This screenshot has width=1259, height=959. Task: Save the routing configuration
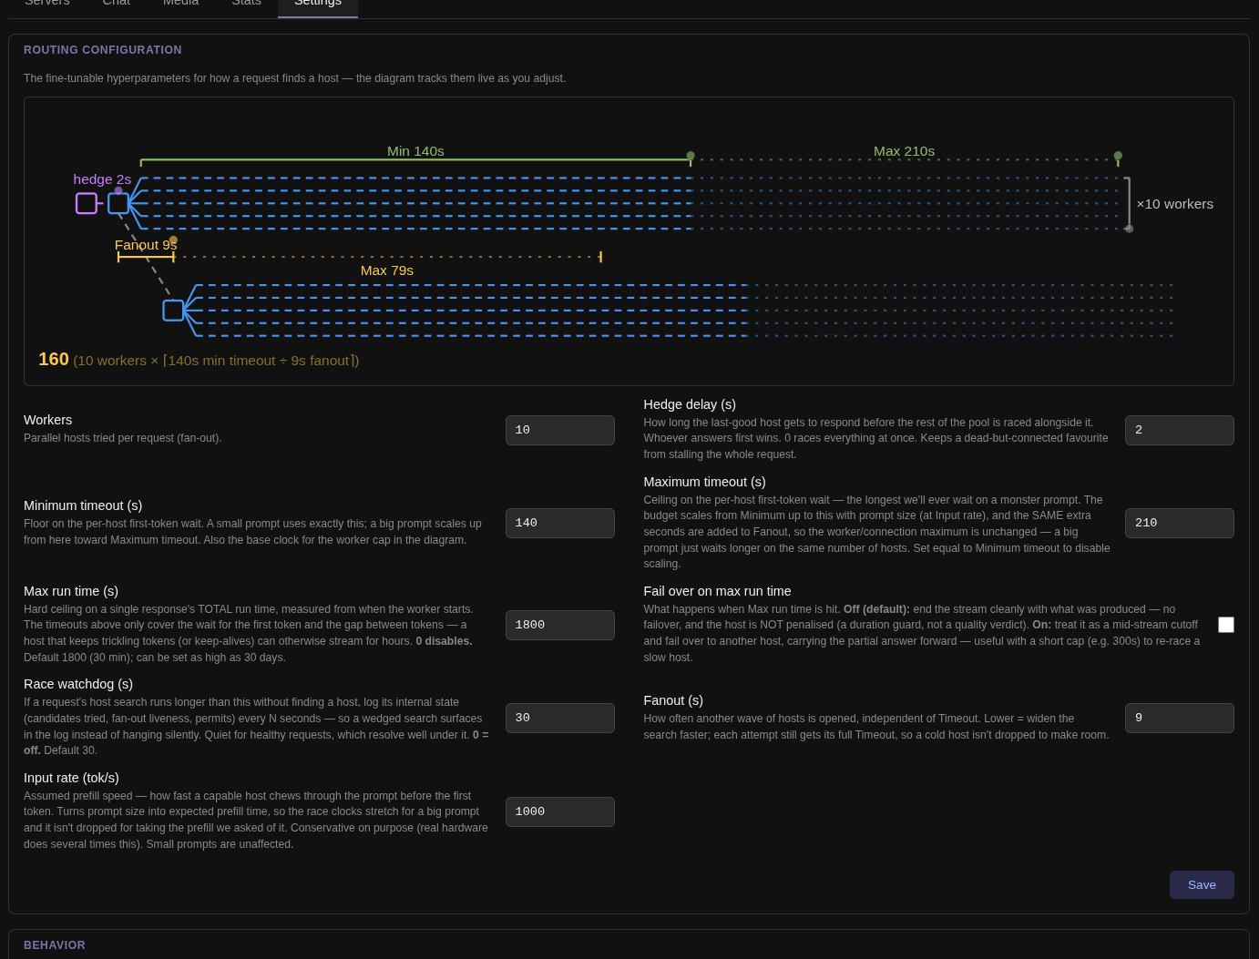1202,885
